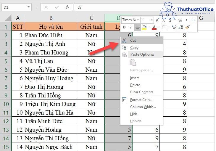Apply percent style format
The height and width of the screenshot is (151, 216).
point(180,20)
